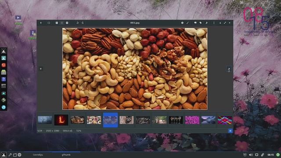Launch the blue globe browser dock icon

[x=4, y=107]
